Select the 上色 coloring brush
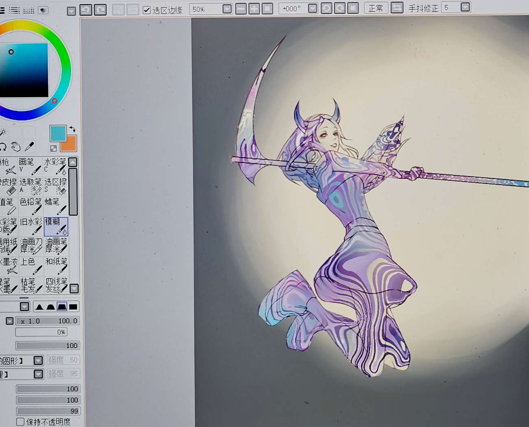529x427 pixels. point(31,266)
